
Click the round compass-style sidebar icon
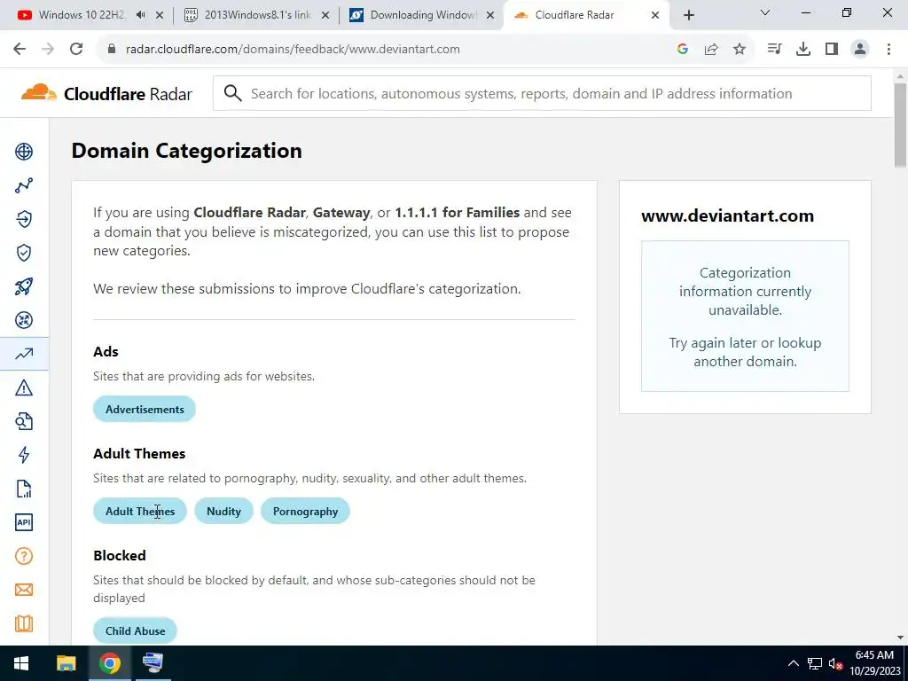[x=24, y=320]
